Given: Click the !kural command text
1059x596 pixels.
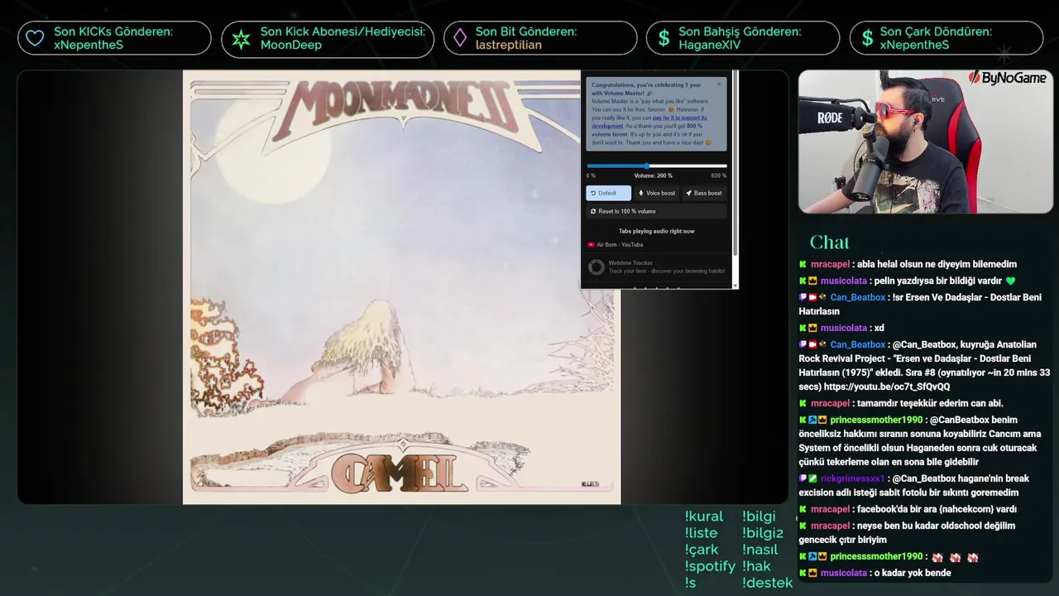Looking at the screenshot, I should click(704, 517).
